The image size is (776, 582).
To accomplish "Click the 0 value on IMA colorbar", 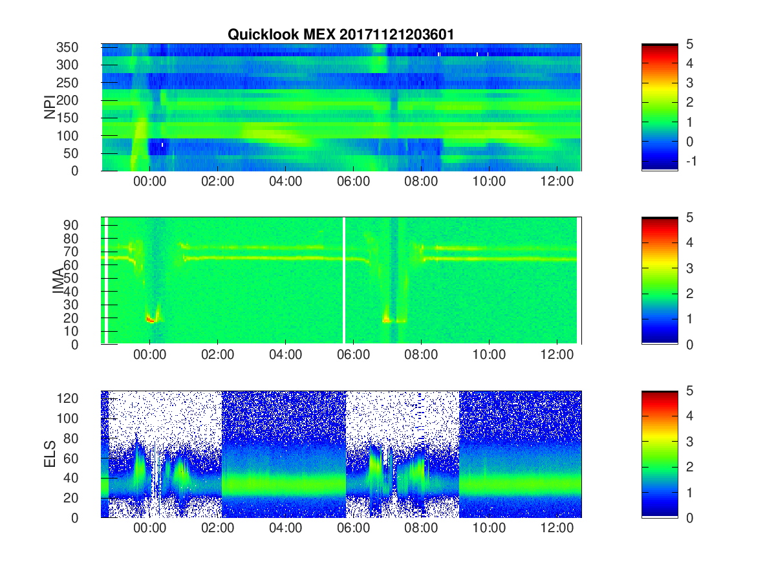I will 691,344.
